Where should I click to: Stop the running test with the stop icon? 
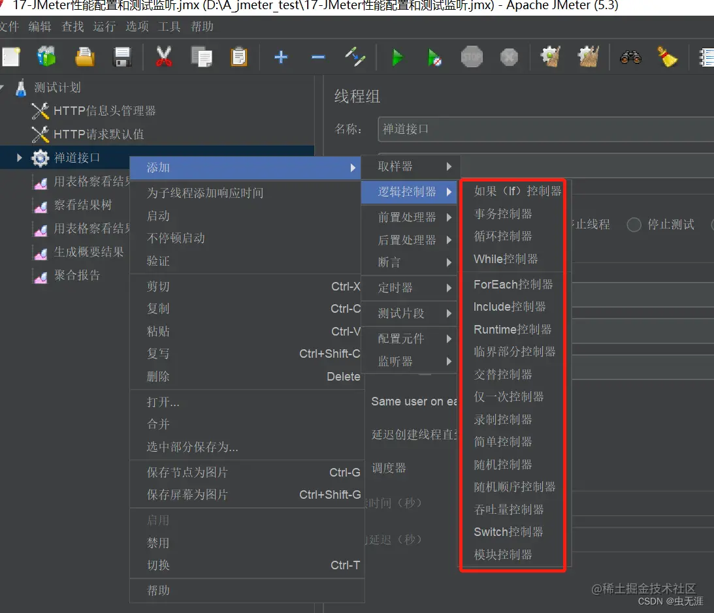(472, 57)
